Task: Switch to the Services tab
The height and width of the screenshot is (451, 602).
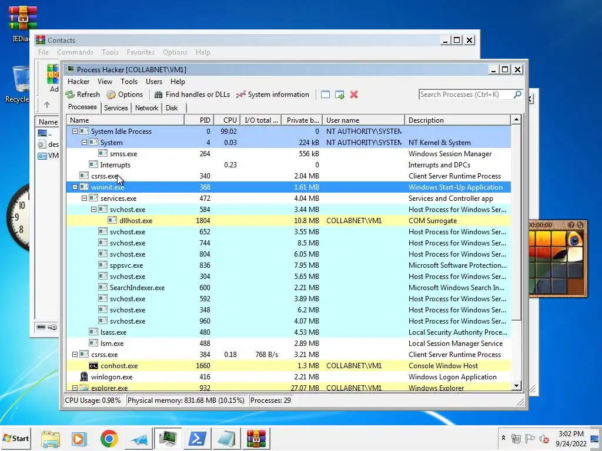Action: [x=116, y=108]
